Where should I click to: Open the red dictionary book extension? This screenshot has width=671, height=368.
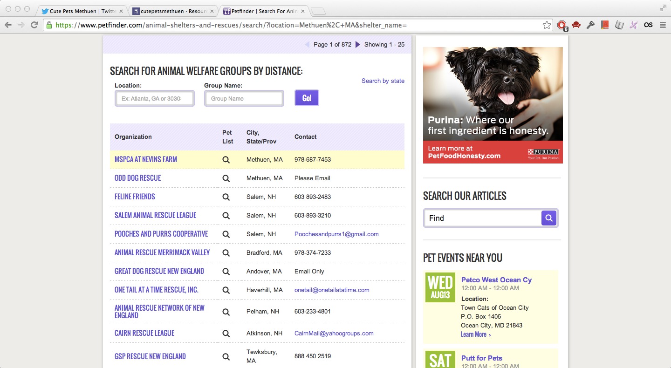coord(605,25)
